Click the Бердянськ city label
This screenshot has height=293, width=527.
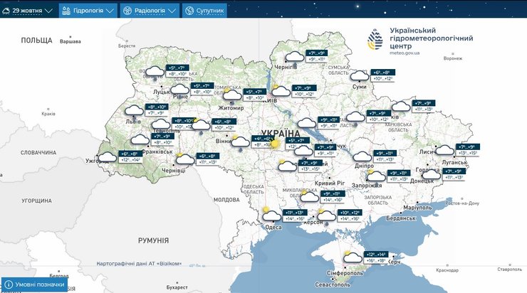[401, 218]
